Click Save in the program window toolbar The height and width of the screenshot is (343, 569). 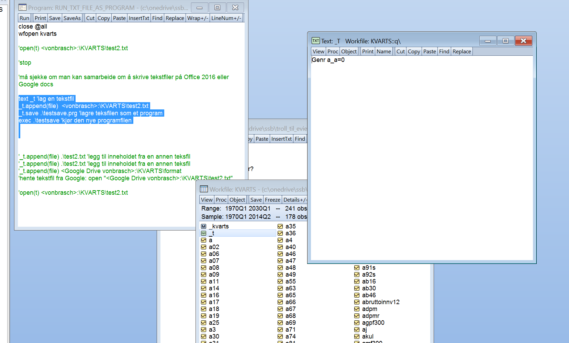coord(55,18)
